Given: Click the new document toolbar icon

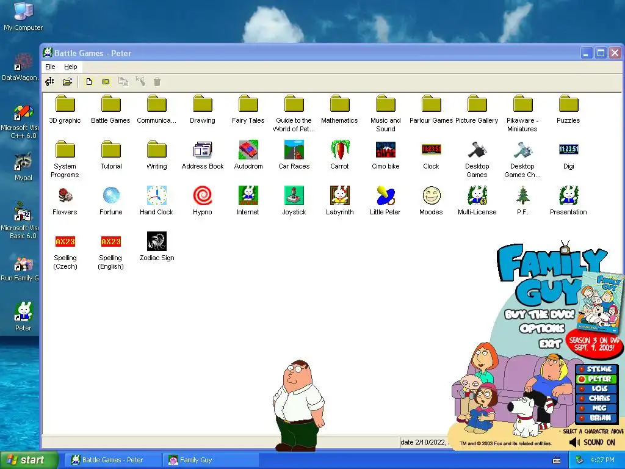Looking at the screenshot, I should point(89,82).
